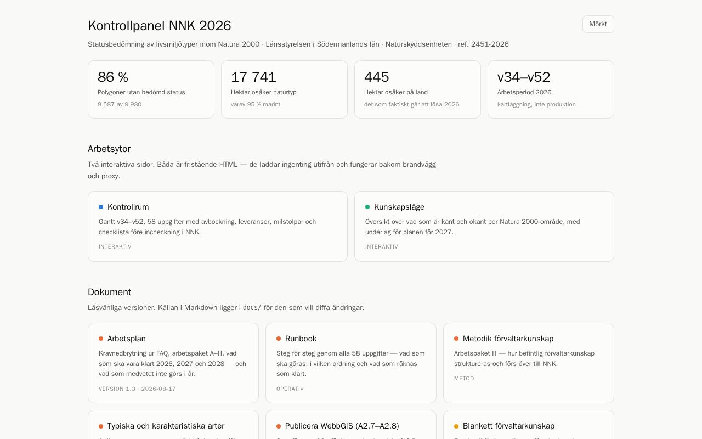The height and width of the screenshot is (439, 702).
Task: Select the 17 741 hektar stat card
Action: [284, 89]
